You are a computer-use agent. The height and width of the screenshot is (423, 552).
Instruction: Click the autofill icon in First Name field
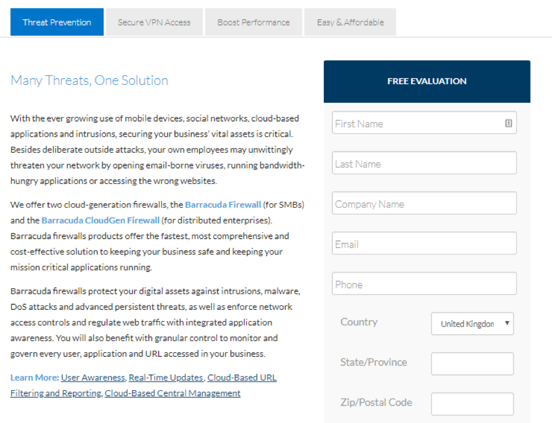(508, 123)
